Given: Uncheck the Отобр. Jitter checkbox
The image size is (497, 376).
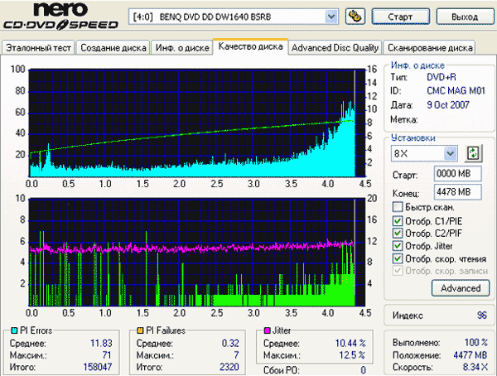Looking at the screenshot, I should (398, 246).
